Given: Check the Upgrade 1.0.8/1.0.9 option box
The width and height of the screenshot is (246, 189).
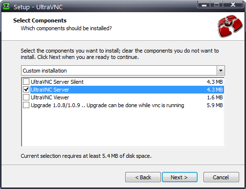Looking at the screenshot, I should pyautogui.click(x=26, y=105).
